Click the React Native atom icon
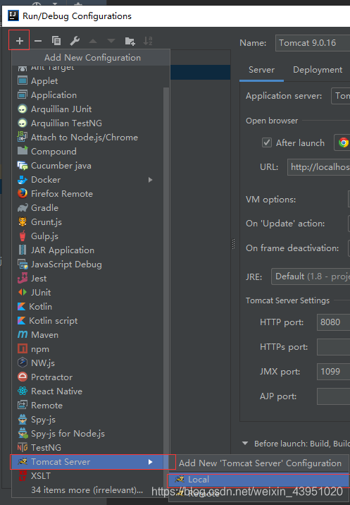The image size is (350, 505). [x=23, y=391]
